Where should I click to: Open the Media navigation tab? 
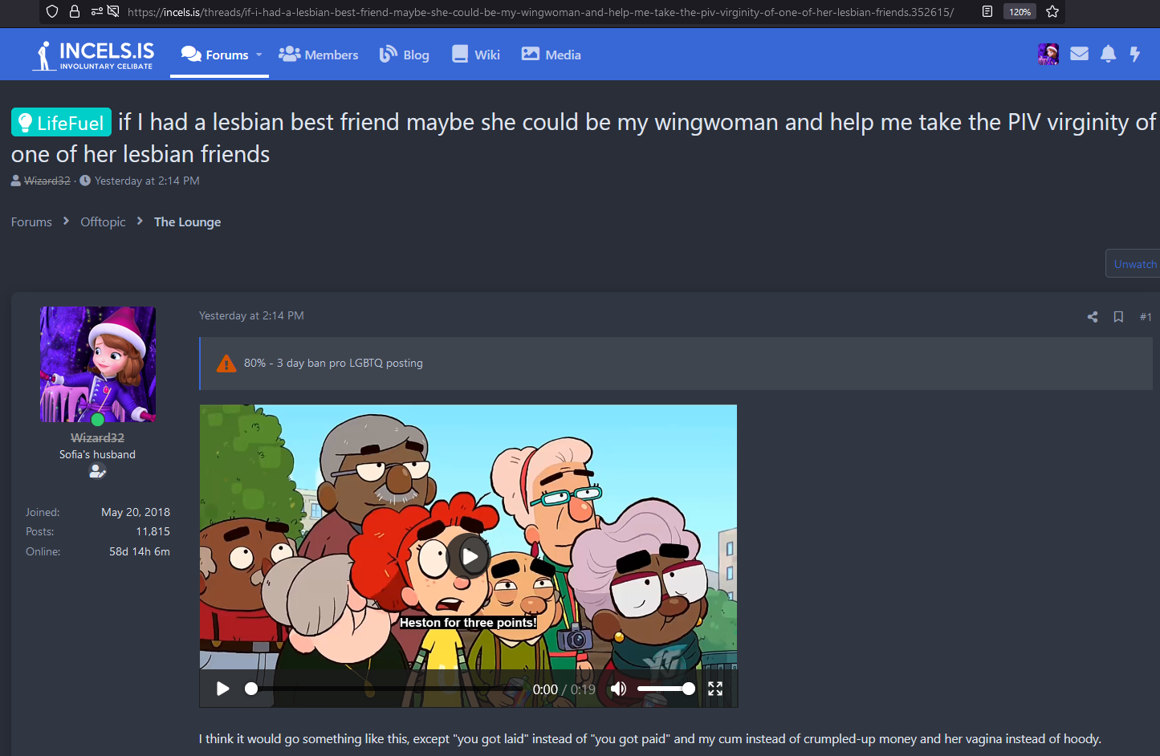tap(552, 55)
